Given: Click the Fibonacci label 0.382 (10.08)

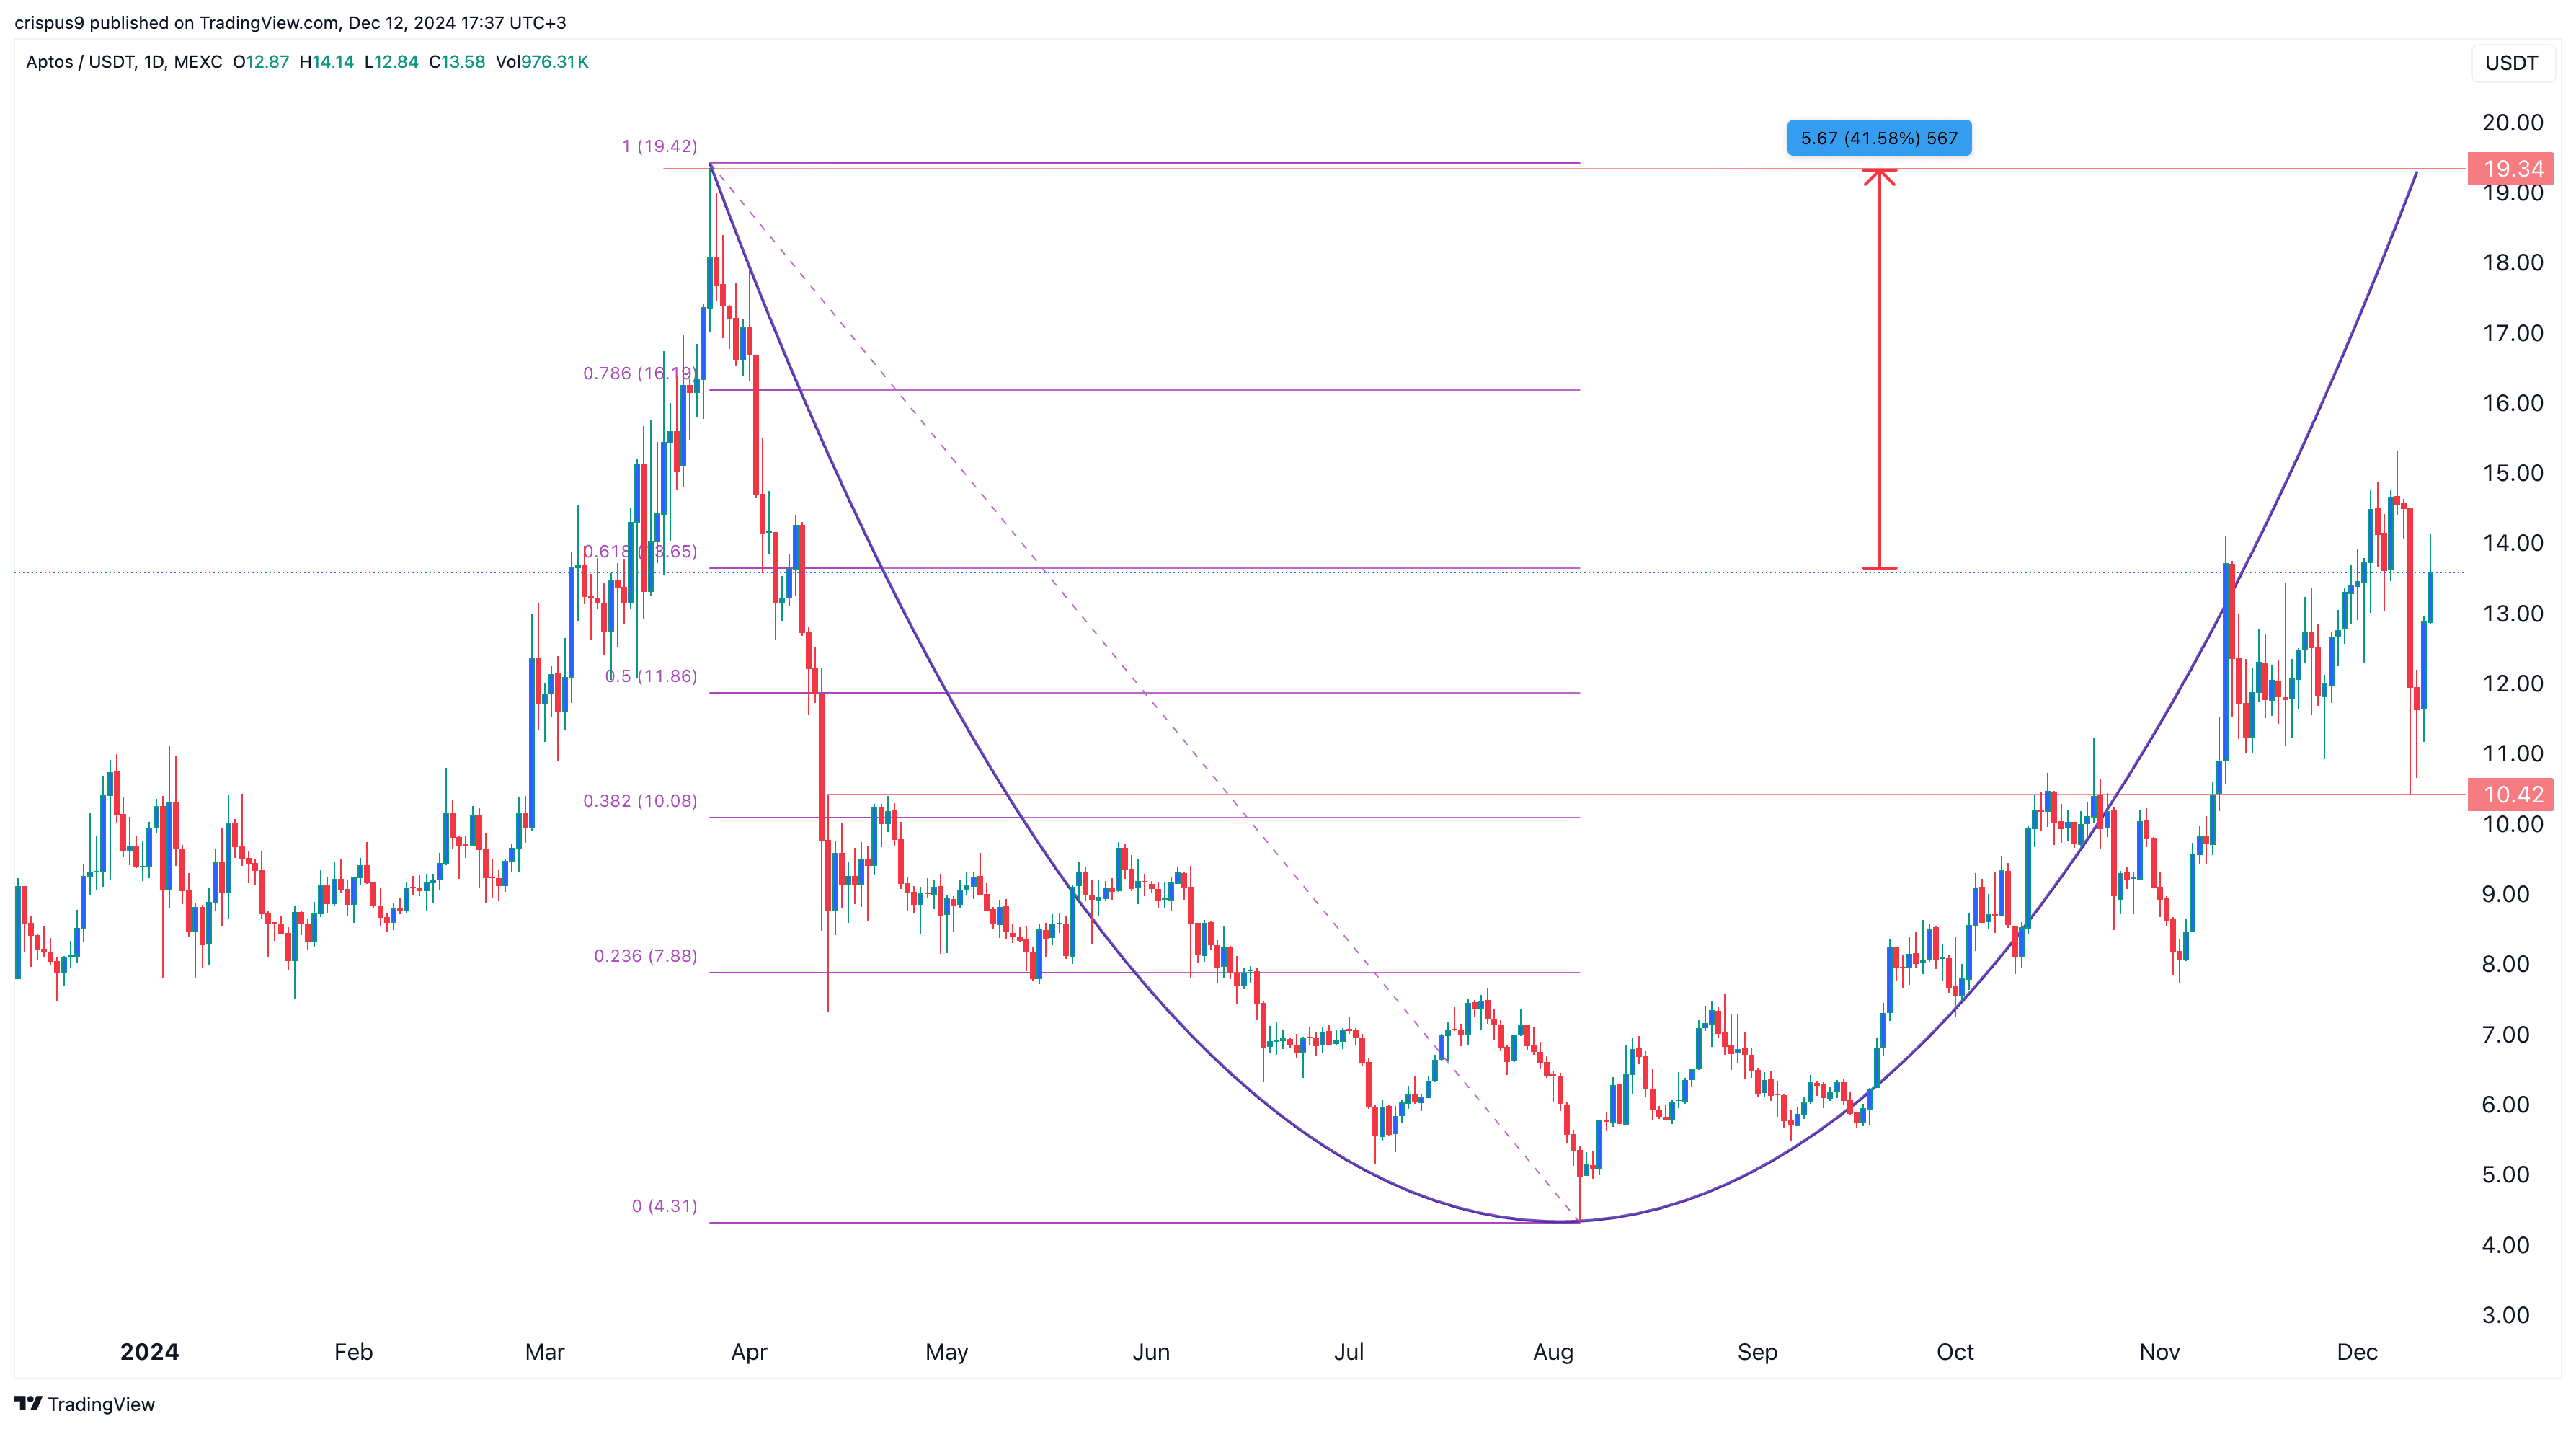Looking at the screenshot, I should (640, 801).
